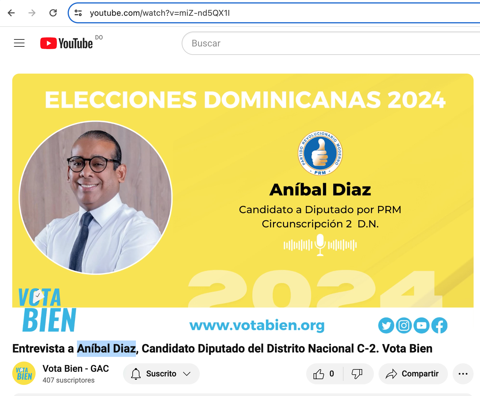Click the browser forward arrow
The height and width of the screenshot is (396, 480).
pos(32,13)
